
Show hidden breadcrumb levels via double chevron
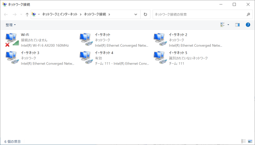[39, 14]
